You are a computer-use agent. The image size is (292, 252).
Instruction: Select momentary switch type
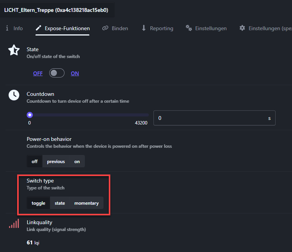(86, 203)
